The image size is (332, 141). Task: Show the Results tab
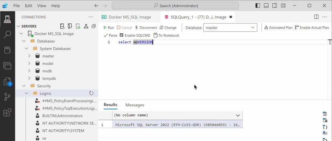(x=110, y=105)
